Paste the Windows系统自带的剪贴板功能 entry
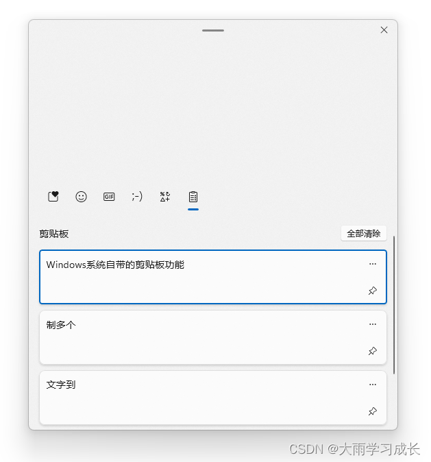431x462 pixels. (213, 277)
